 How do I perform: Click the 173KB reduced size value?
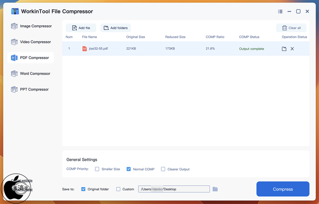coord(170,49)
